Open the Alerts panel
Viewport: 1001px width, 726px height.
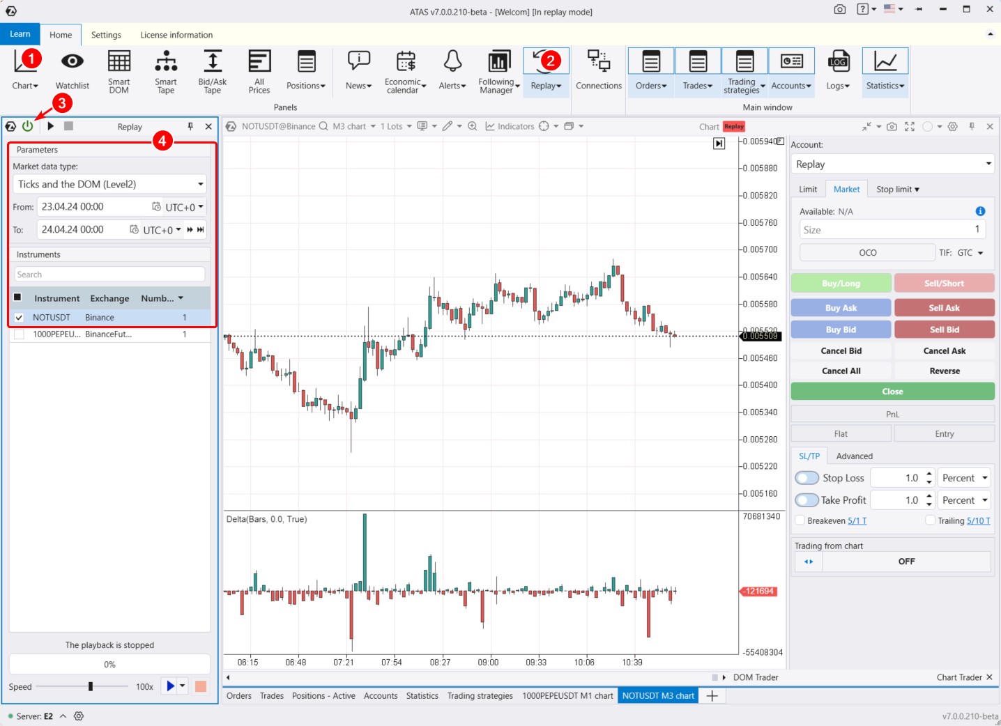(x=451, y=70)
